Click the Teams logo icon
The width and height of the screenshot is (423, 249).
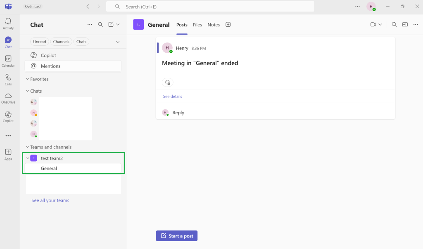point(8,7)
